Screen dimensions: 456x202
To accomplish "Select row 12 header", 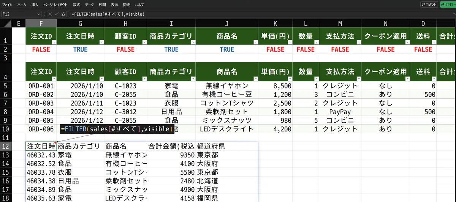I will 6,146.
